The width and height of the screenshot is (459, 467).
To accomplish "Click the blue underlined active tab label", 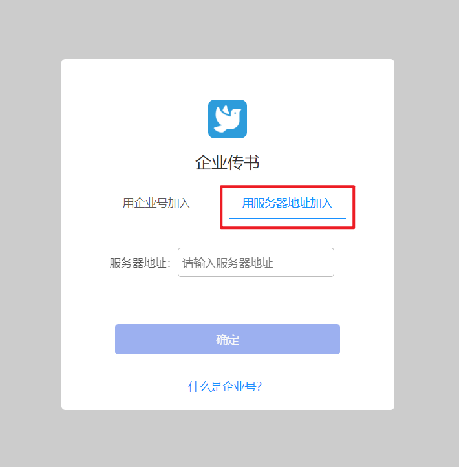I will [287, 203].
